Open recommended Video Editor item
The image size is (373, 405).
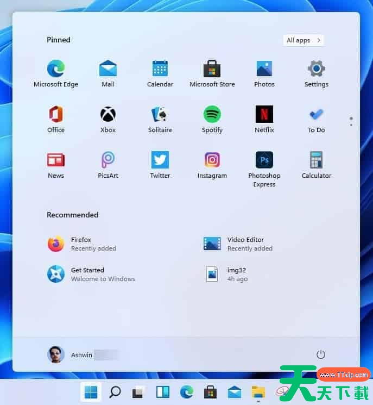pos(238,244)
